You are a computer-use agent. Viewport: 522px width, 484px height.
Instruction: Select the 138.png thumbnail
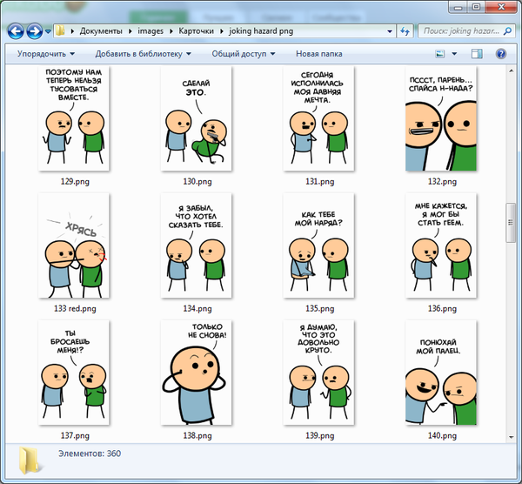click(x=196, y=373)
